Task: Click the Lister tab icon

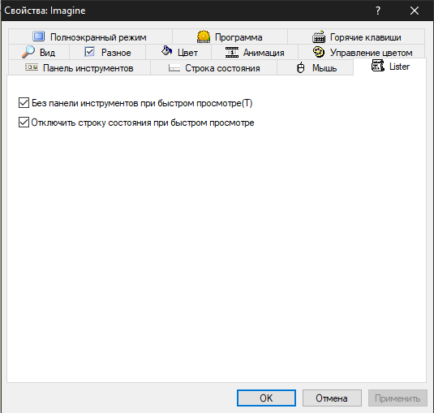Action: pos(377,66)
